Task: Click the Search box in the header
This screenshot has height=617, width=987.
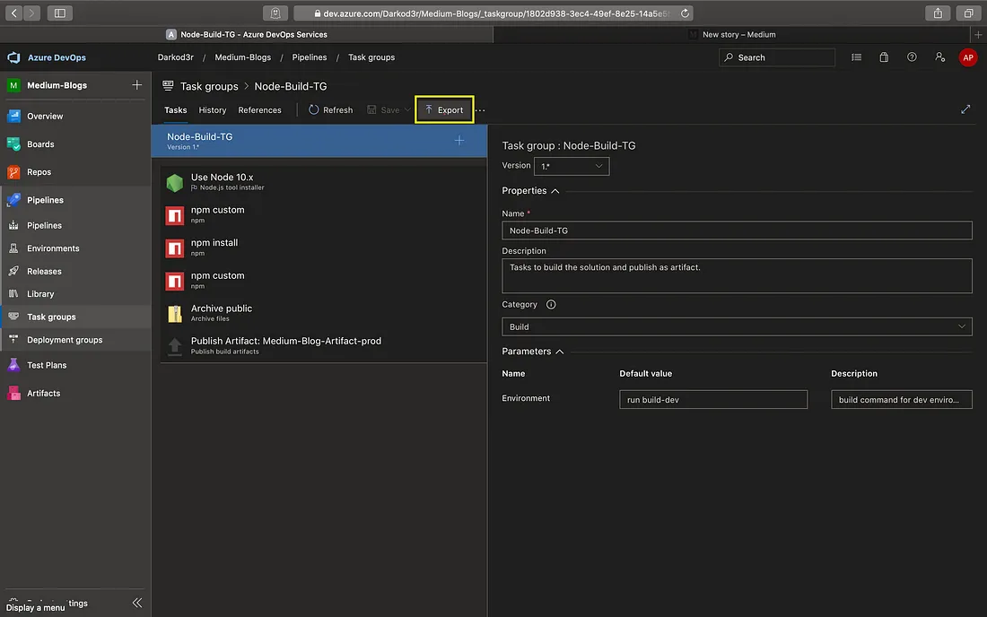Action: point(777,57)
